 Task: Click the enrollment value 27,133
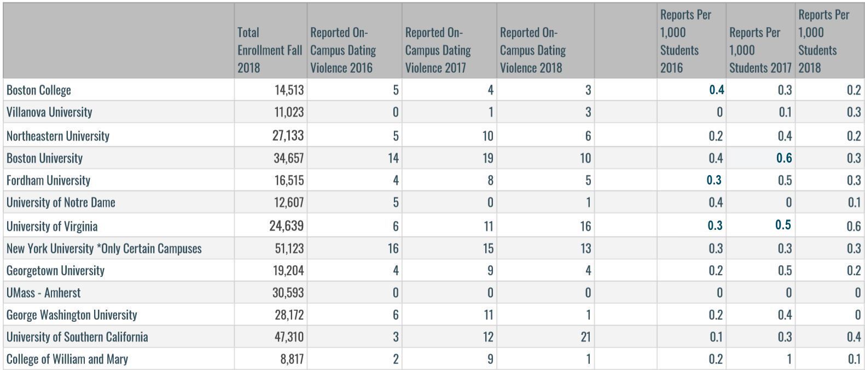pyautogui.click(x=288, y=136)
